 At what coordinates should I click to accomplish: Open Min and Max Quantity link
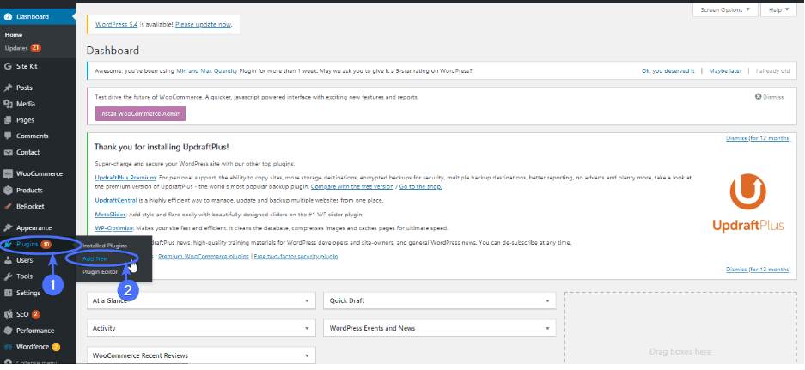coord(206,70)
